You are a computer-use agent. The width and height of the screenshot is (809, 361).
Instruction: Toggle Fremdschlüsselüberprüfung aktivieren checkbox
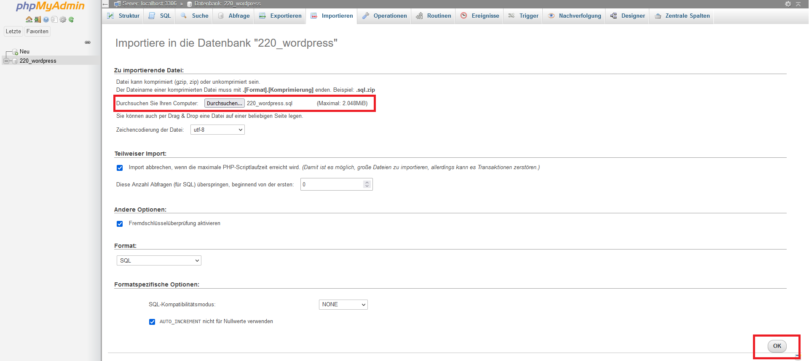point(120,224)
